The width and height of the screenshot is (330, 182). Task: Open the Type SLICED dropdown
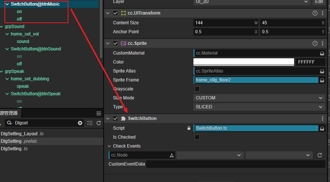click(x=259, y=107)
